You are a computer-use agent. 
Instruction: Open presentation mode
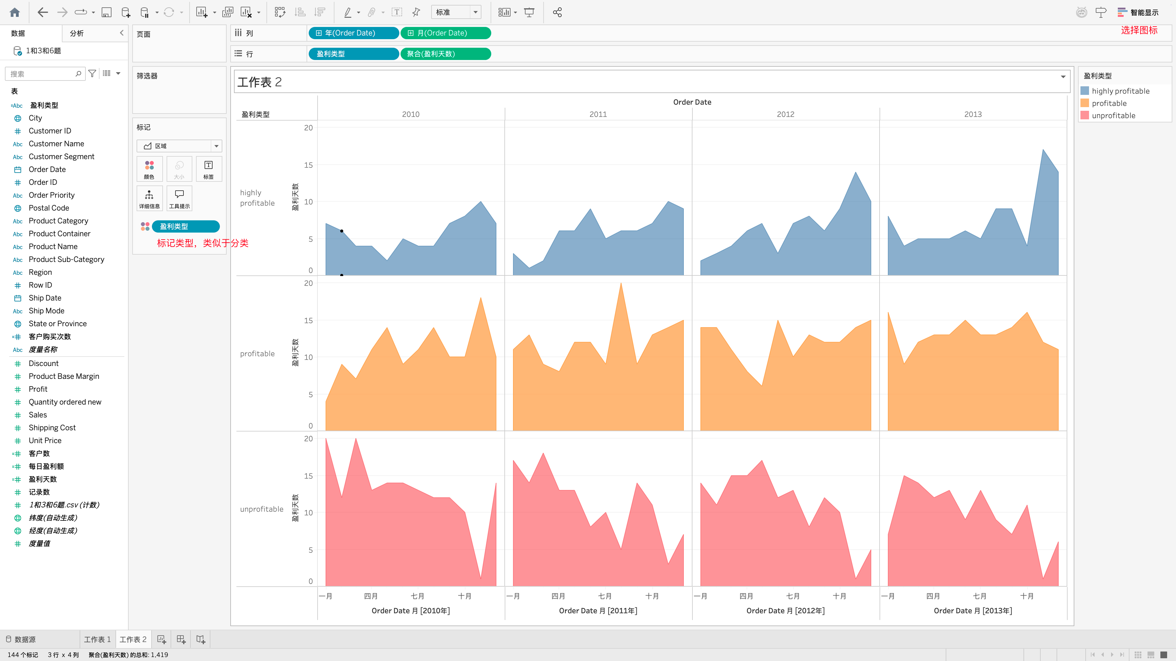[529, 12]
